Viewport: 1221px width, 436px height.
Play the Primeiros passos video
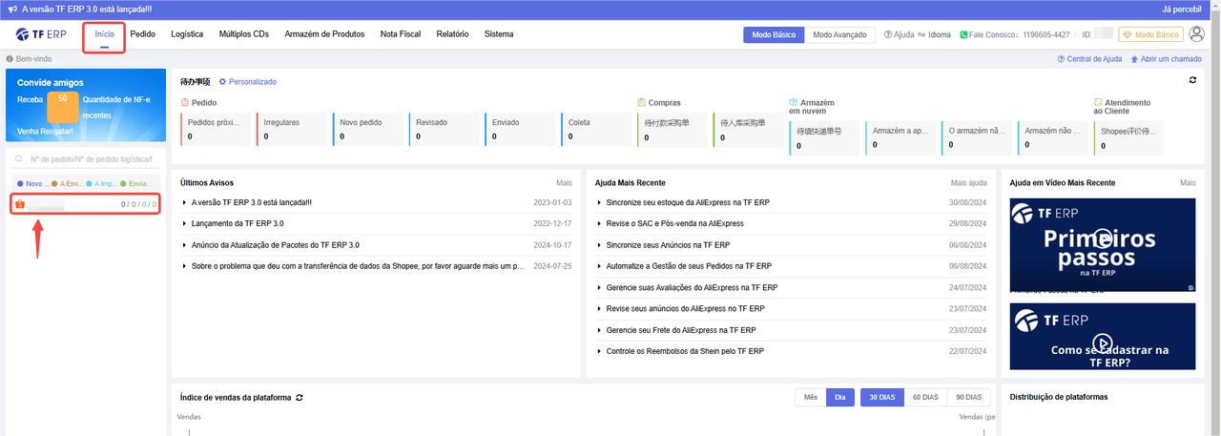pyautogui.click(x=1102, y=239)
